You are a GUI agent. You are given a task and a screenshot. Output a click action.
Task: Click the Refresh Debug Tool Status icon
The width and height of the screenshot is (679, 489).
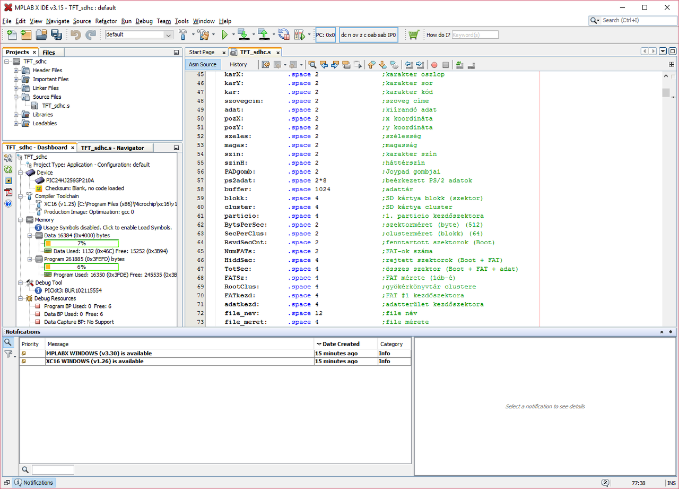coord(8,169)
